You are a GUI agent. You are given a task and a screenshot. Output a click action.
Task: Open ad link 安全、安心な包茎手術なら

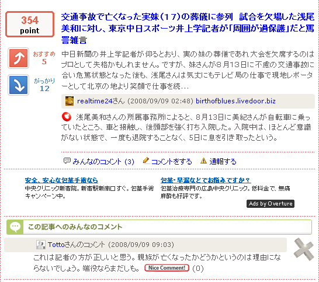(x=61, y=180)
